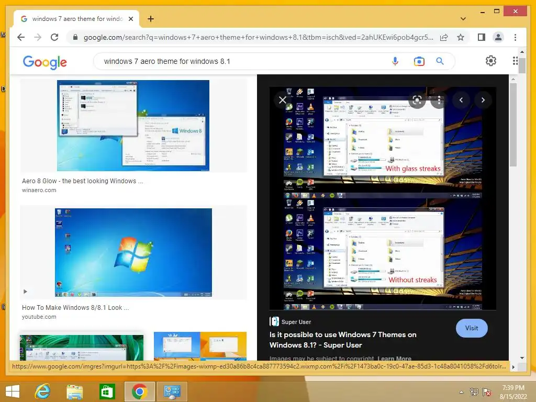Click the Learn More copyright link
The width and height of the screenshot is (536, 402).
coord(394,359)
